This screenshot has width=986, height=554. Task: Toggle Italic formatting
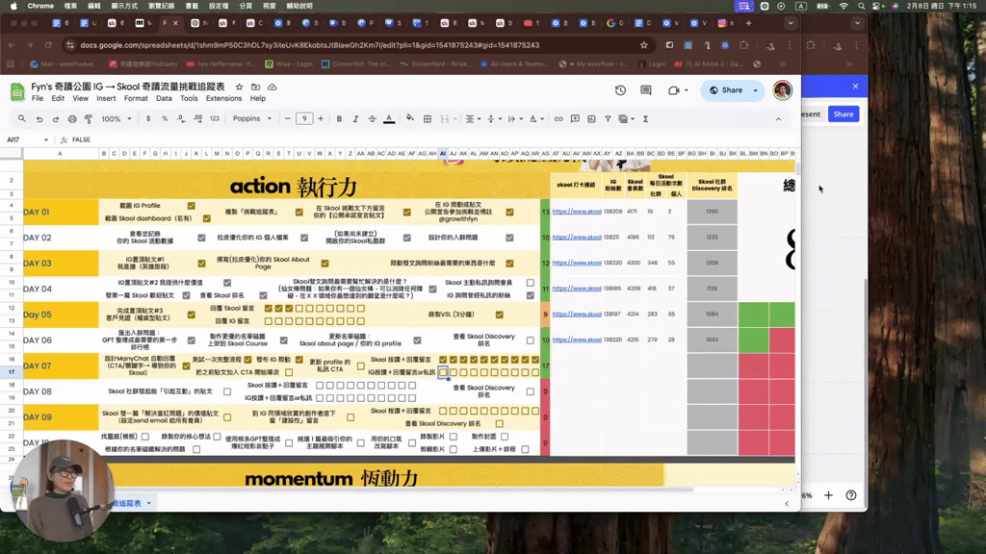356,118
